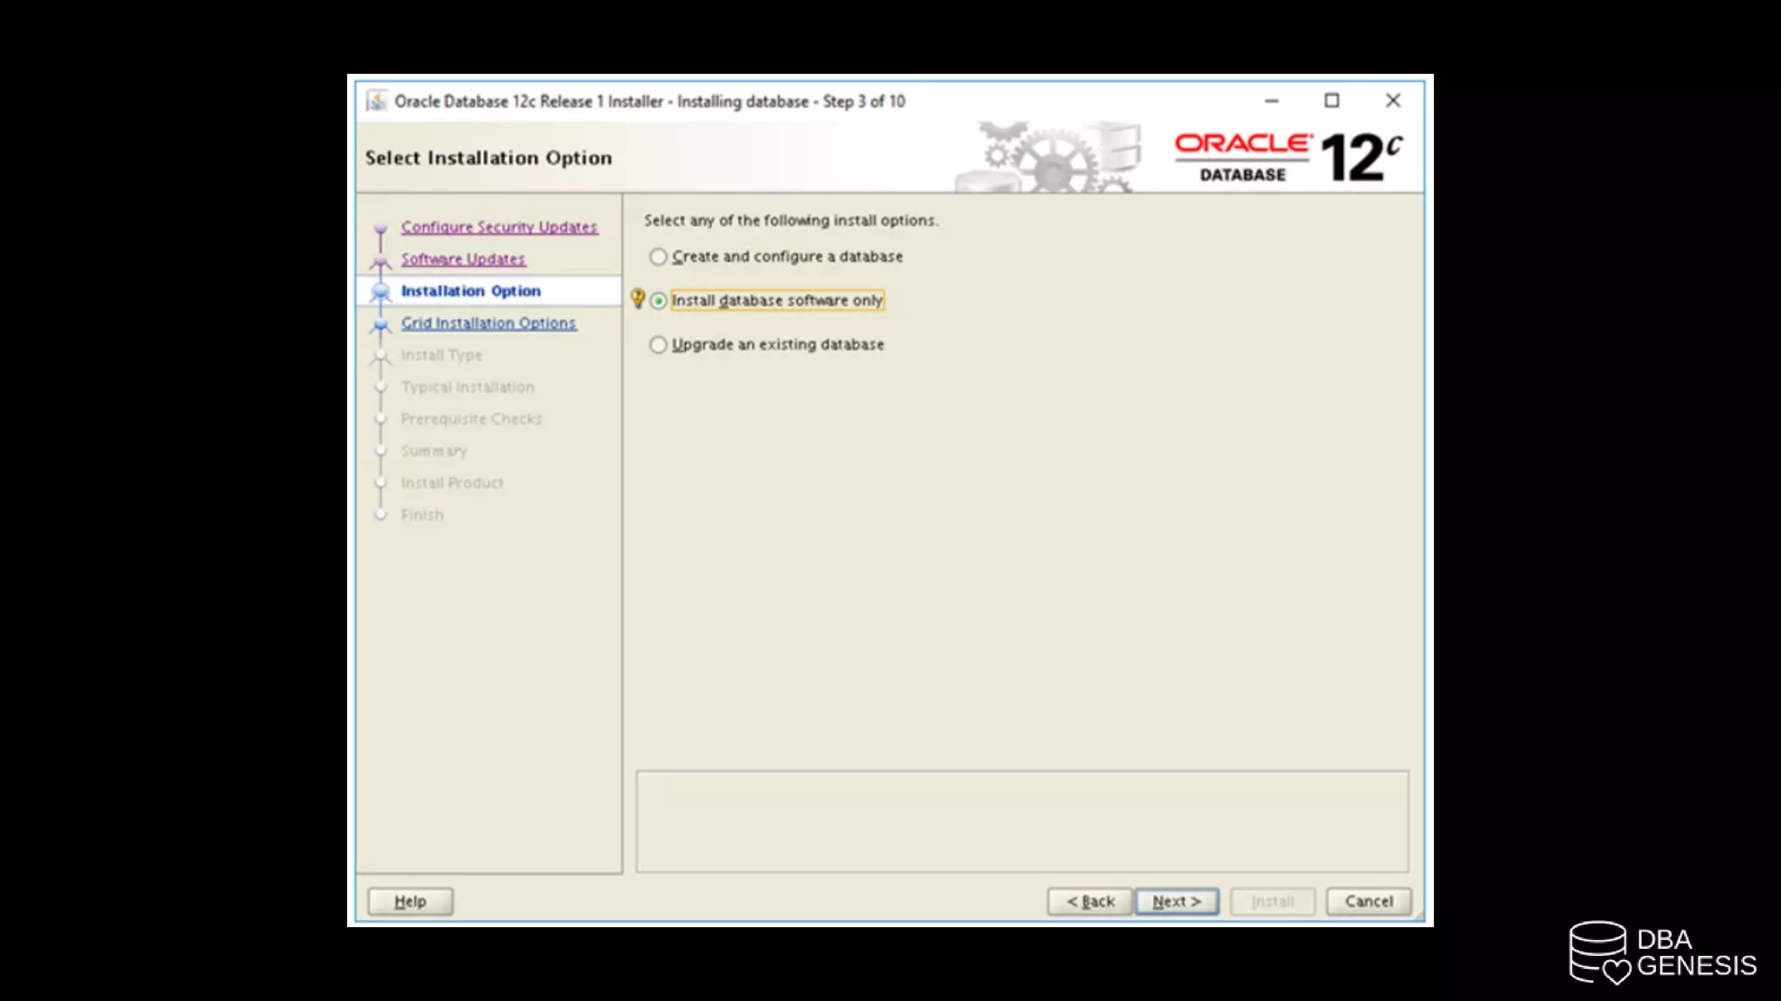Click the empty message area at bottom
This screenshot has width=1781, height=1001.
click(x=1022, y=821)
